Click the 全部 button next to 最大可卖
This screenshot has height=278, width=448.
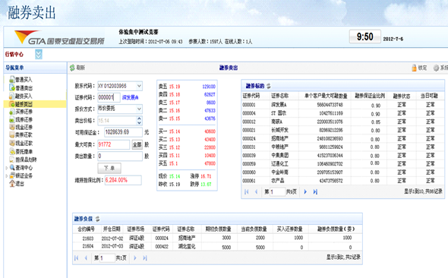point(137,144)
